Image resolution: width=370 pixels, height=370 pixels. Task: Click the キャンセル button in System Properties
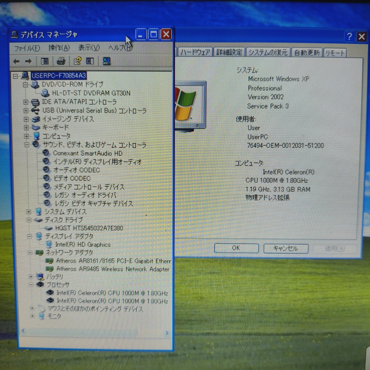point(286,249)
